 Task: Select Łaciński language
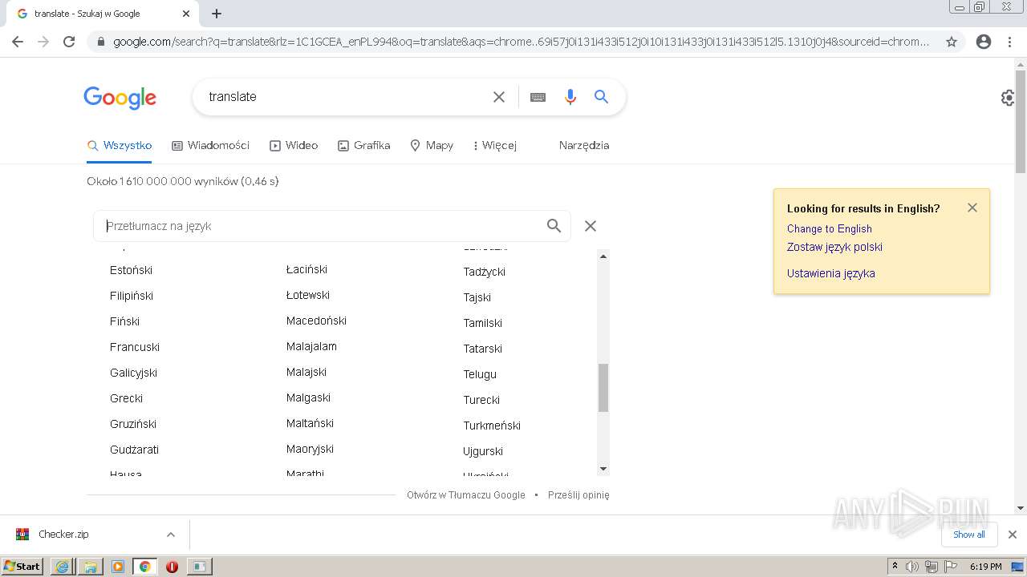(x=306, y=269)
